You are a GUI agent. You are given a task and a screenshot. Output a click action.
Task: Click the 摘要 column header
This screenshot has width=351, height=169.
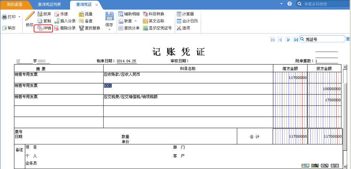[x=59, y=68]
